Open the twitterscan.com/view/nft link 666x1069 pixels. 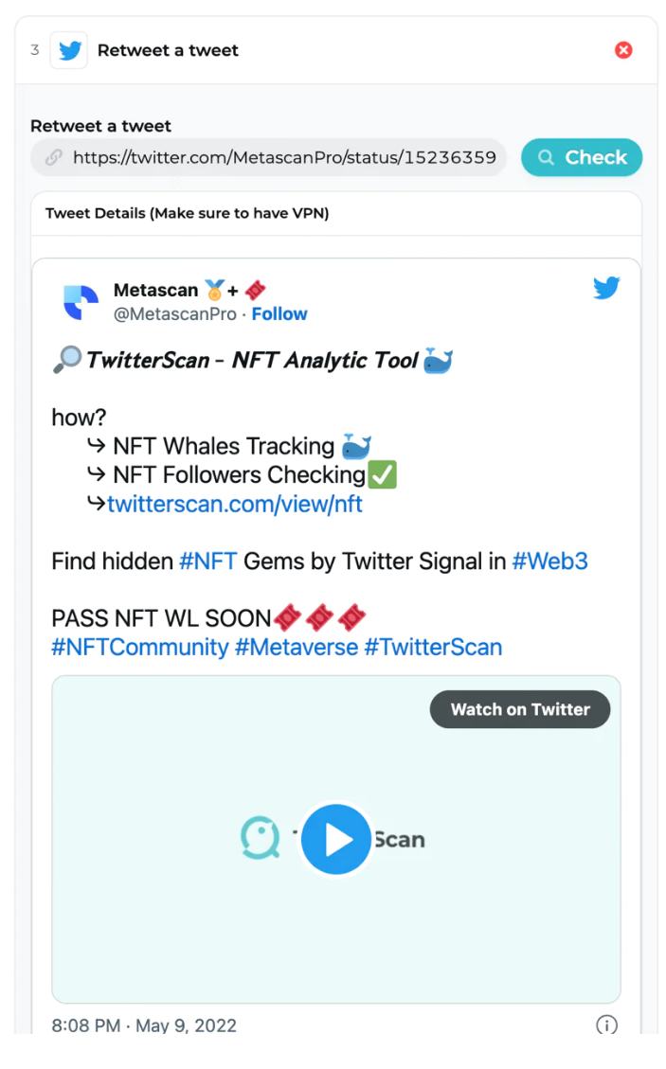[235, 504]
